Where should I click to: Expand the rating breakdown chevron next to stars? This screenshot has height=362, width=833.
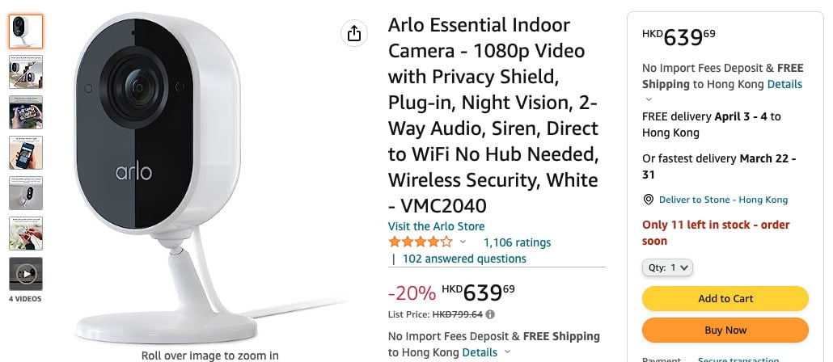(x=463, y=242)
